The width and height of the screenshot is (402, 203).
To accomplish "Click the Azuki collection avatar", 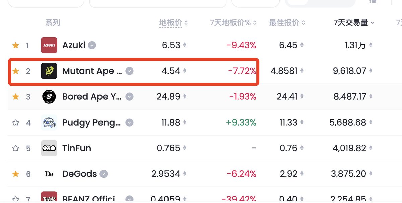I will pyautogui.click(x=49, y=45).
